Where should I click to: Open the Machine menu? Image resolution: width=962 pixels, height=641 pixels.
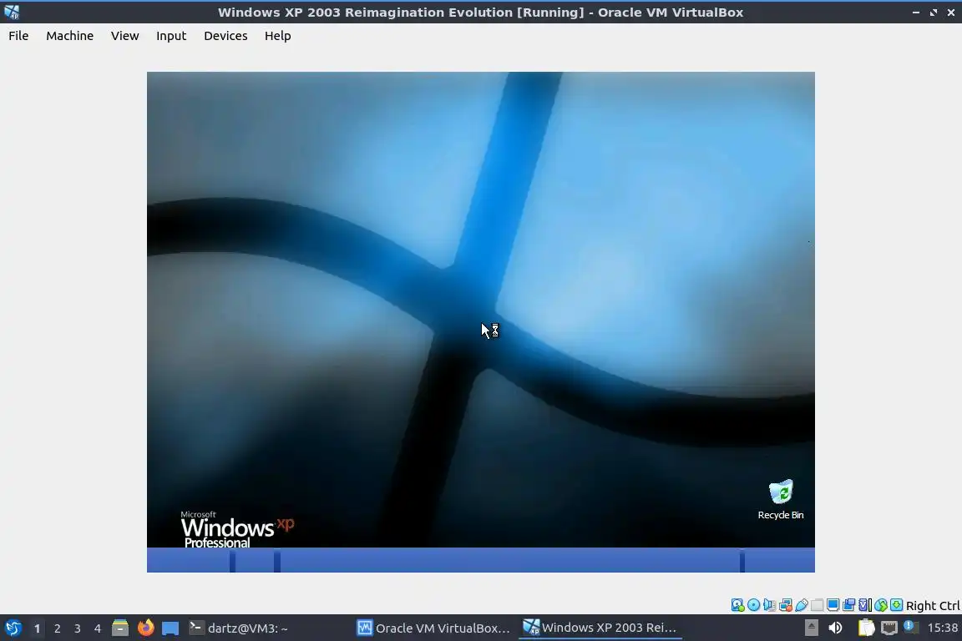(x=69, y=36)
